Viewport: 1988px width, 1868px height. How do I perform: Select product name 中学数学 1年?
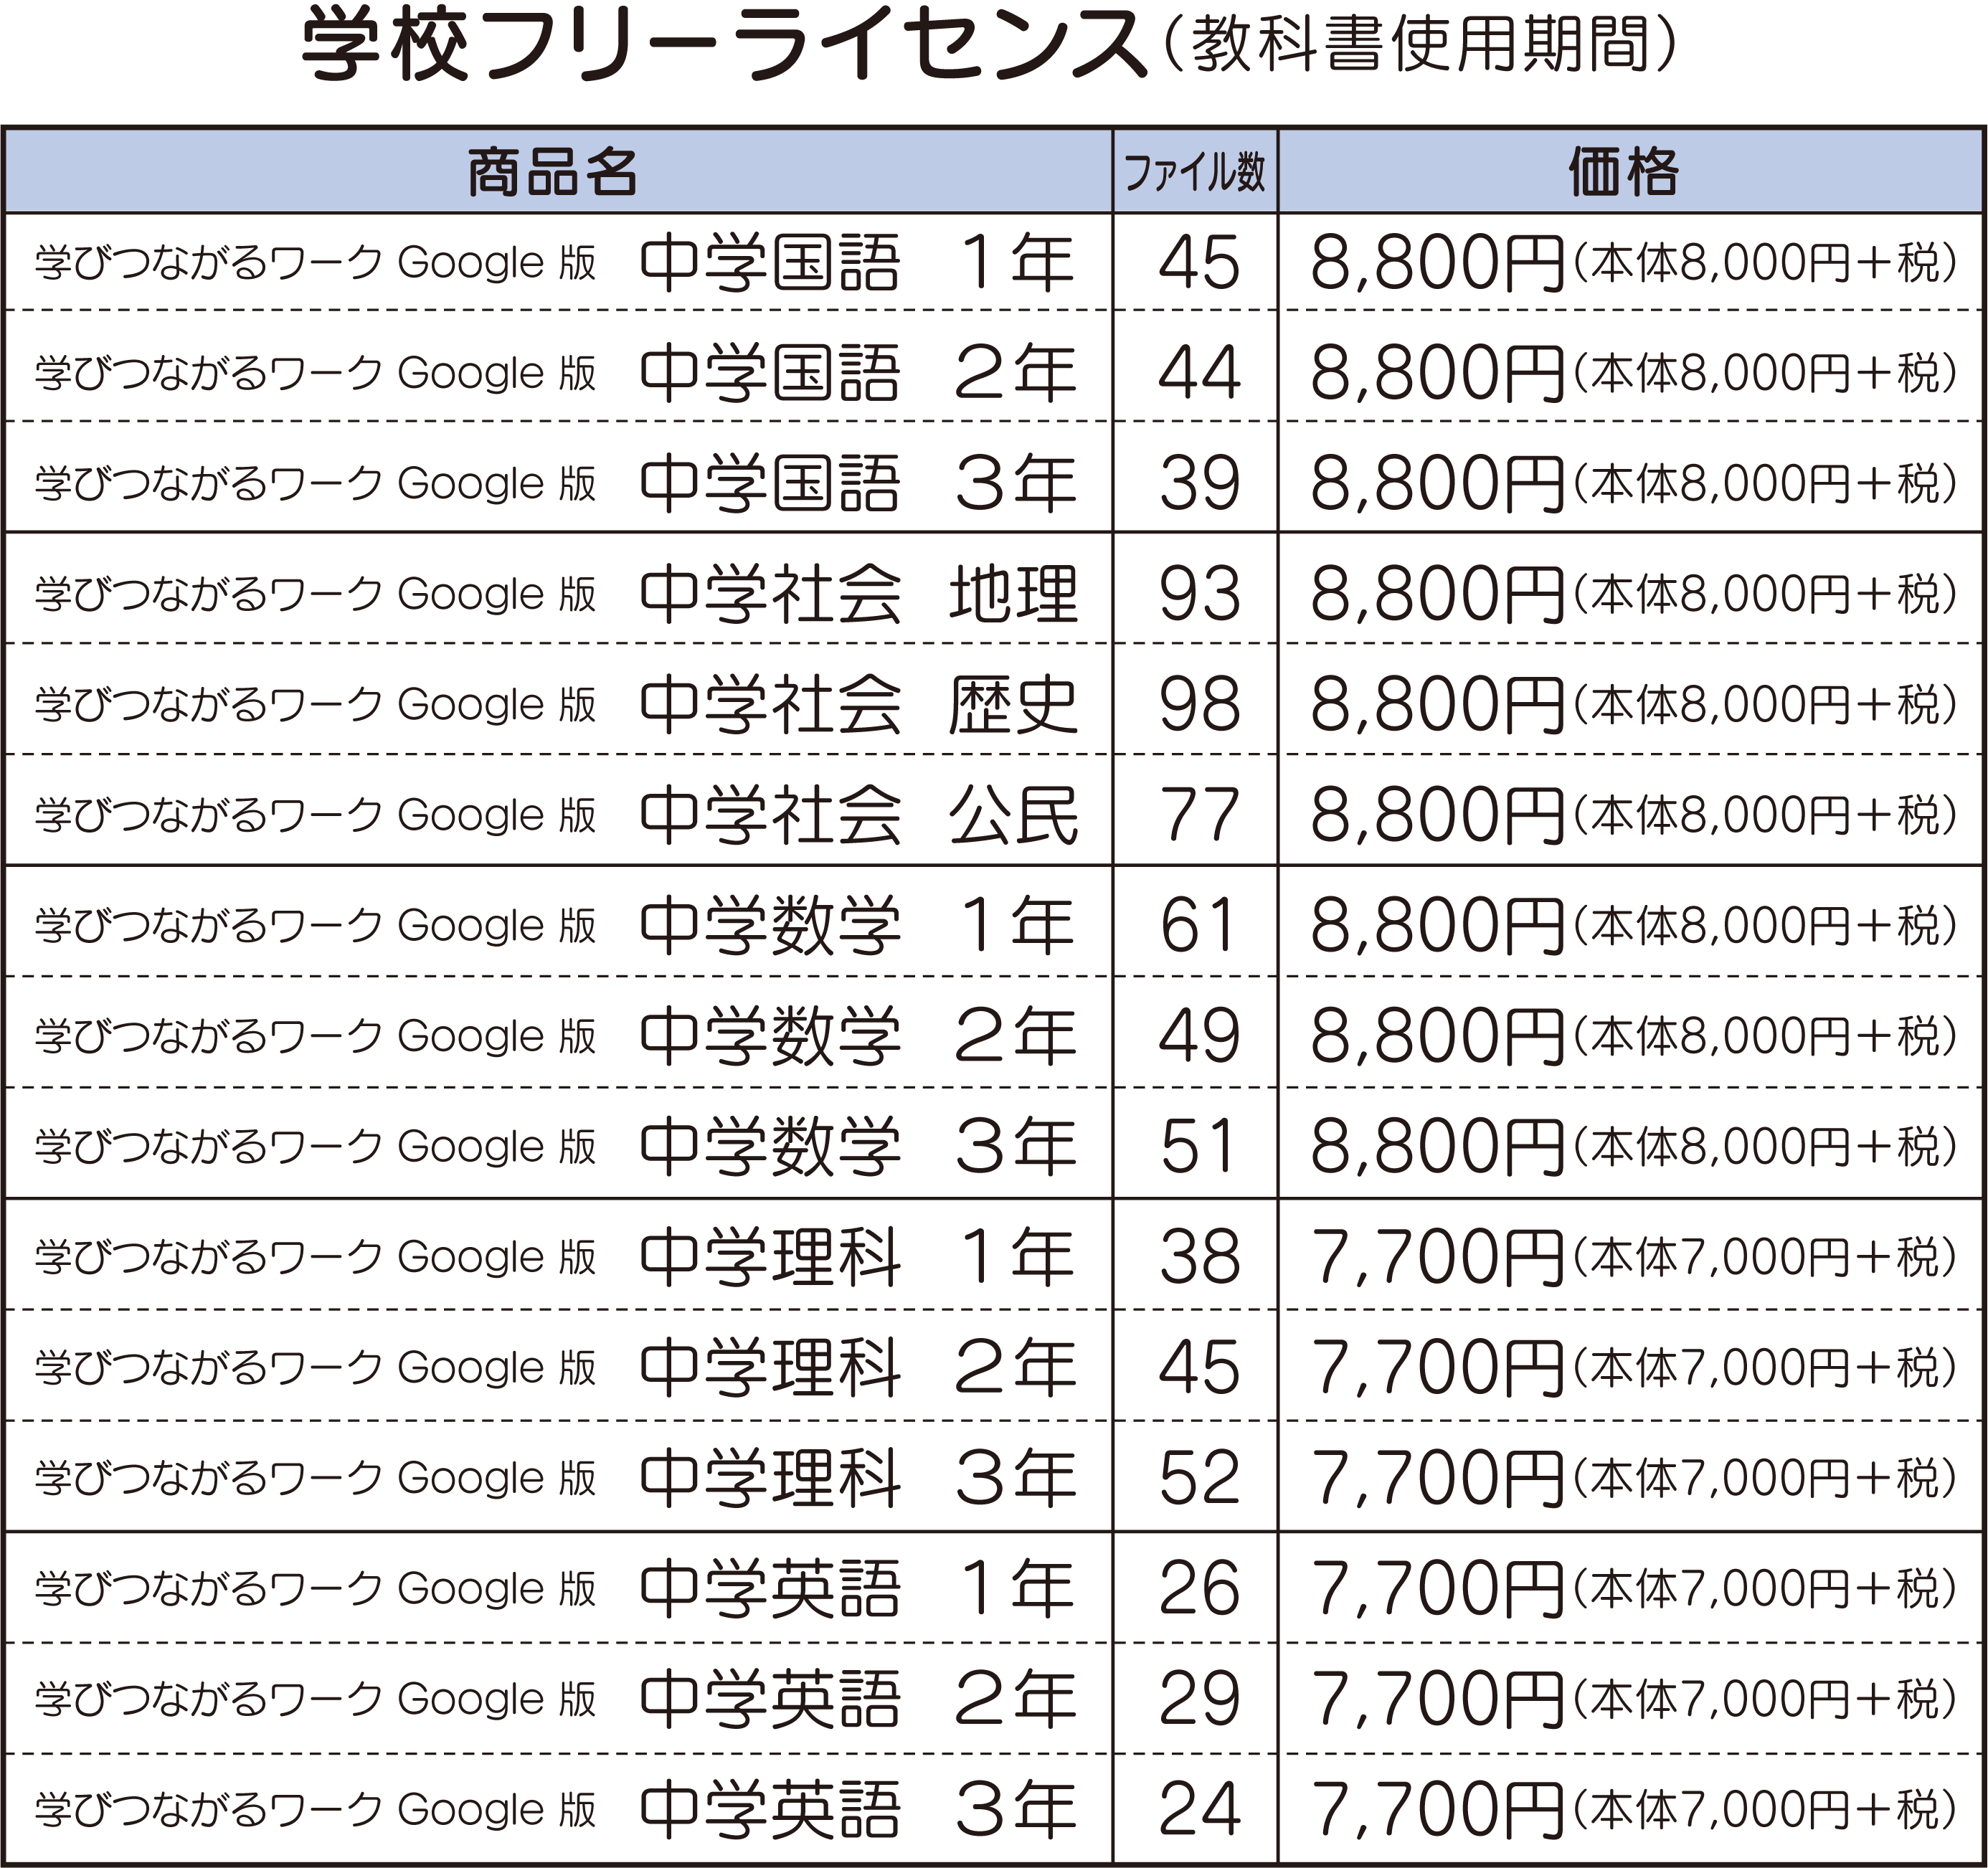click(x=857, y=926)
